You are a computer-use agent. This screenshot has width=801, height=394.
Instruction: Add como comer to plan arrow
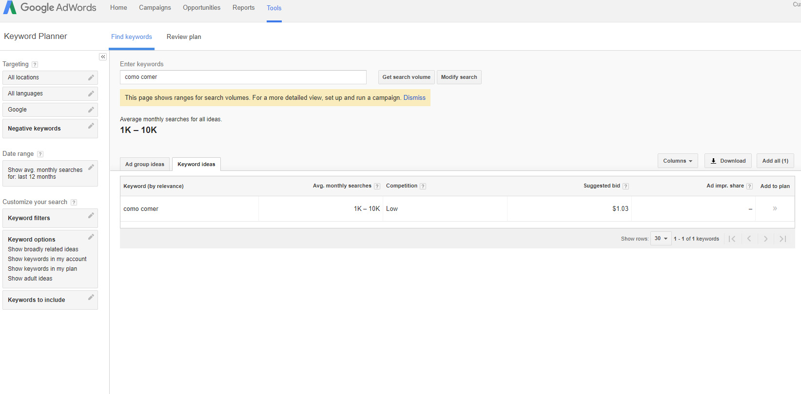pos(775,208)
